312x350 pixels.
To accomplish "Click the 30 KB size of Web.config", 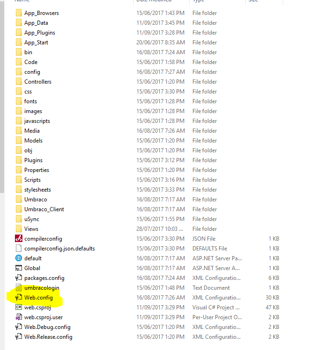I will pos(272,298).
